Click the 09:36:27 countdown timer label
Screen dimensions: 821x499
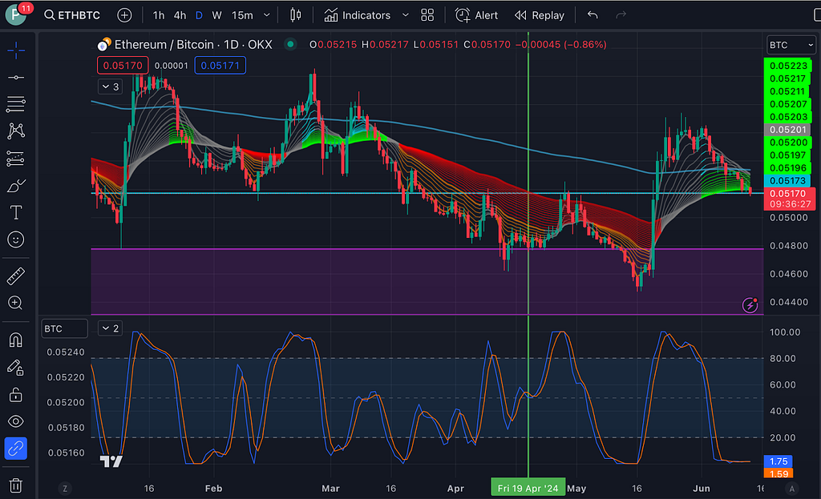click(x=790, y=204)
